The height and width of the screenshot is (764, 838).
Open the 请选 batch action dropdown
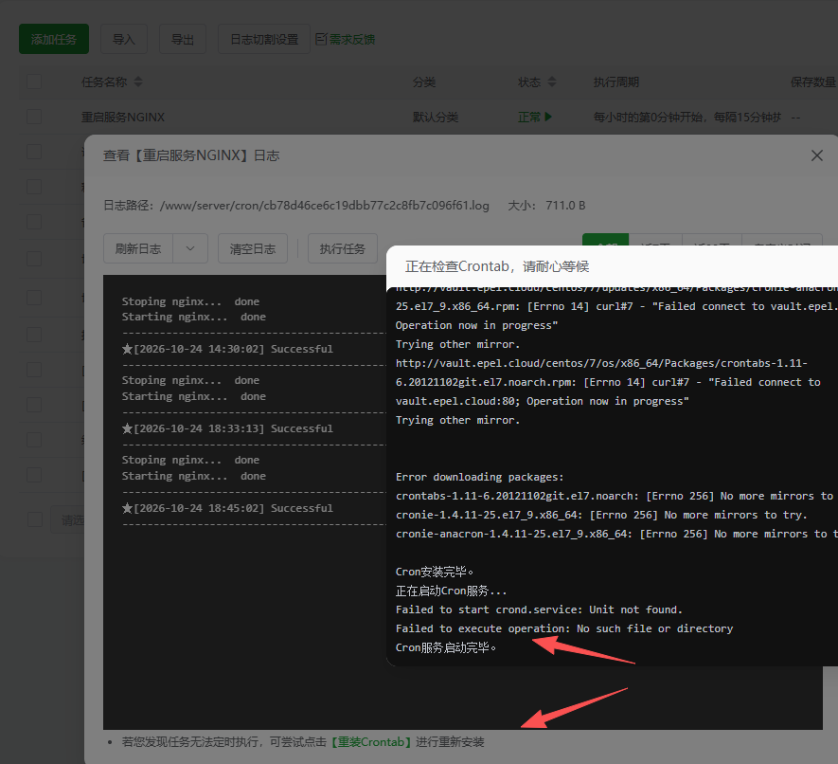[x=68, y=519]
